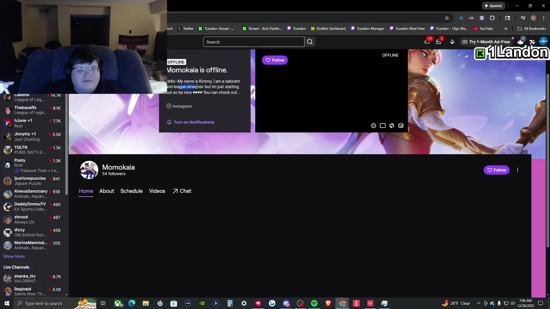Open the Schedule tab
The image size is (550, 309).
[131, 191]
